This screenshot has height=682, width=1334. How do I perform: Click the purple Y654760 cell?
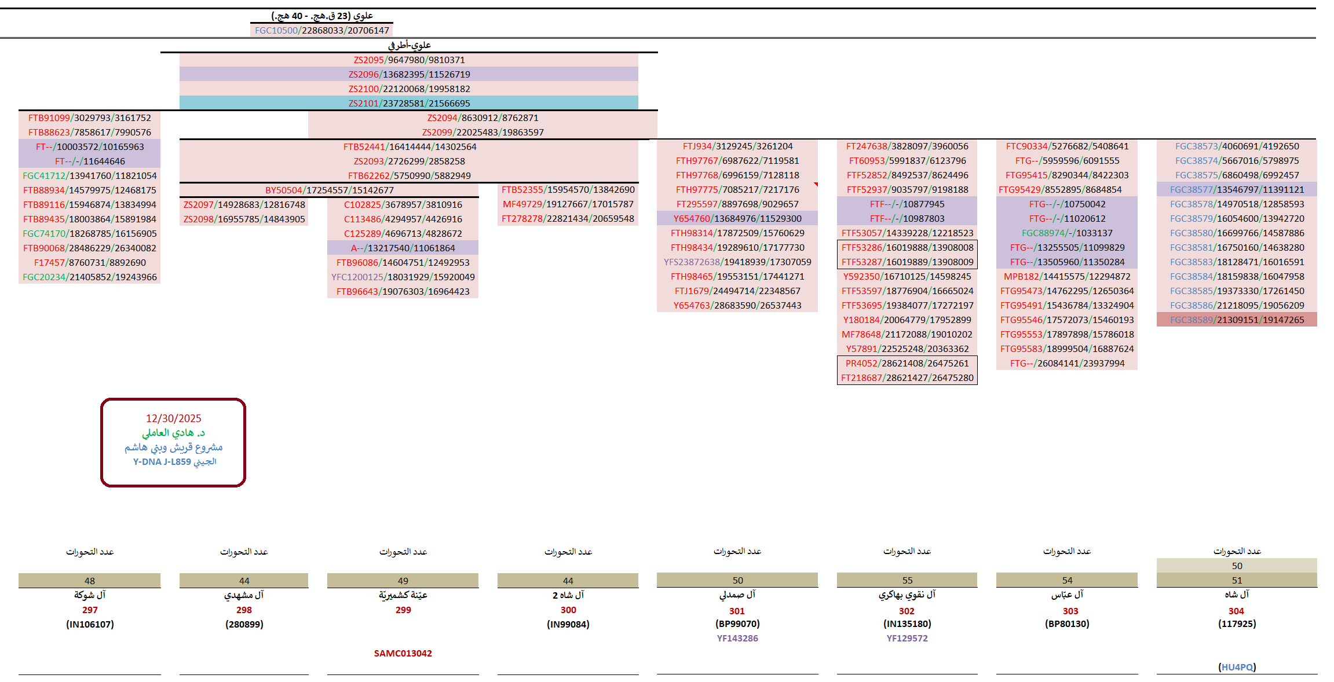point(737,218)
